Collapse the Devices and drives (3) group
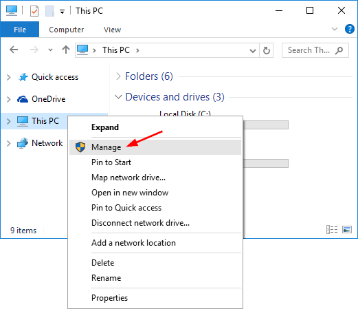 tap(118, 97)
